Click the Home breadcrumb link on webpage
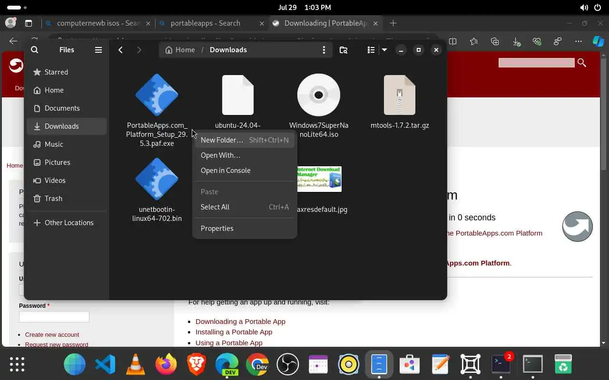609x380 pixels. (14, 165)
